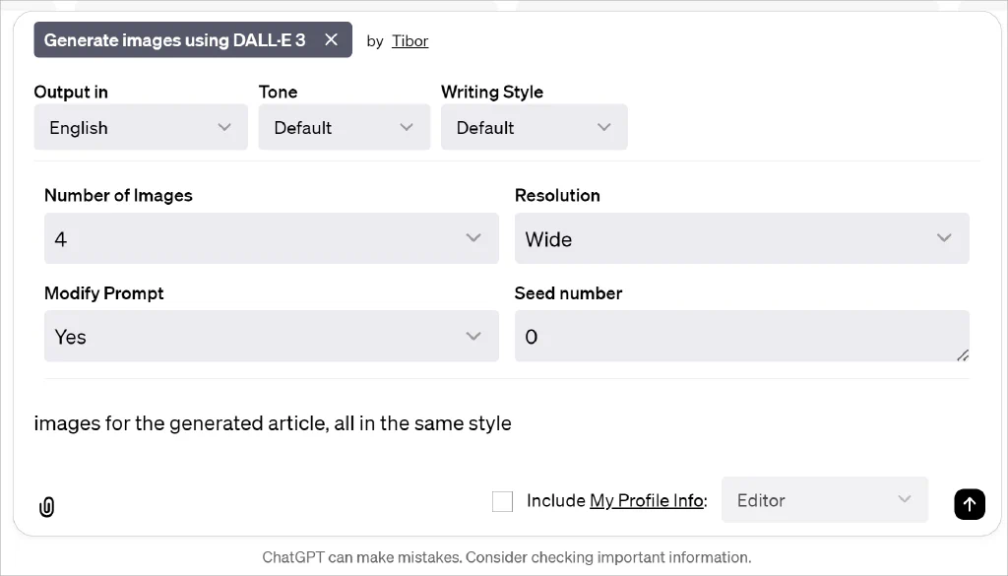The width and height of the screenshot is (1008, 576).
Task: Click into the prompt text about generated article
Action: click(x=273, y=423)
